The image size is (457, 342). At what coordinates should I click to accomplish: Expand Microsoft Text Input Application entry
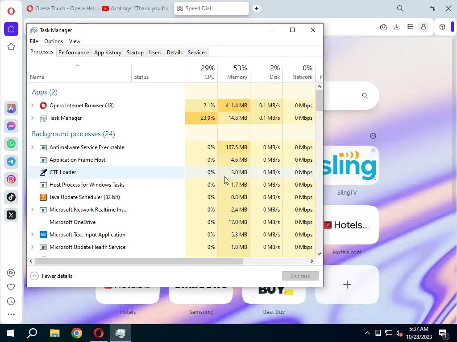pos(33,234)
